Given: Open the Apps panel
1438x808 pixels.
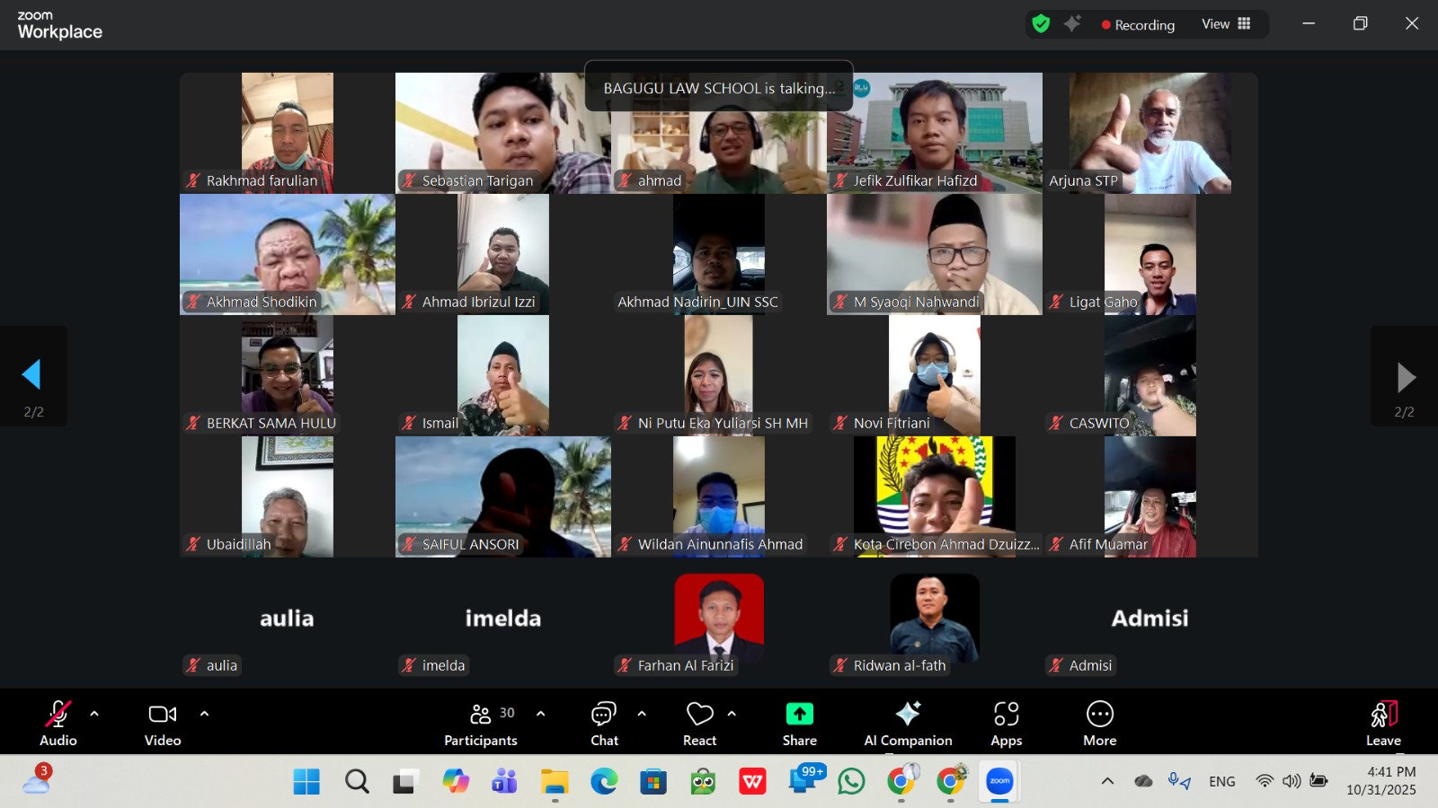Looking at the screenshot, I should click(x=1006, y=723).
